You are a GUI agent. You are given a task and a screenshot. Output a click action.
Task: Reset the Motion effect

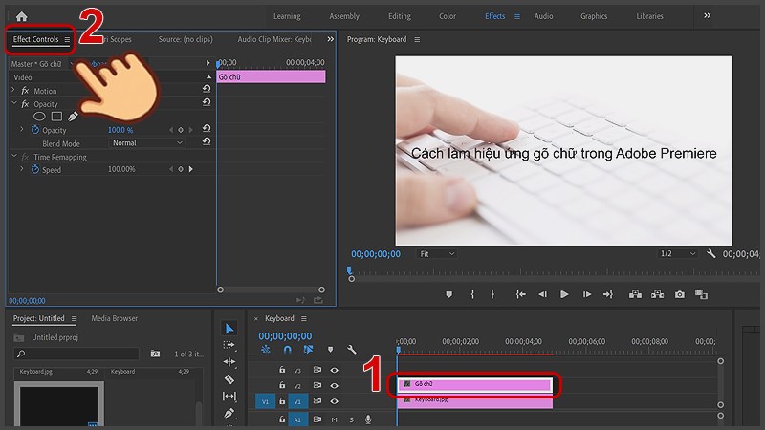(x=207, y=89)
